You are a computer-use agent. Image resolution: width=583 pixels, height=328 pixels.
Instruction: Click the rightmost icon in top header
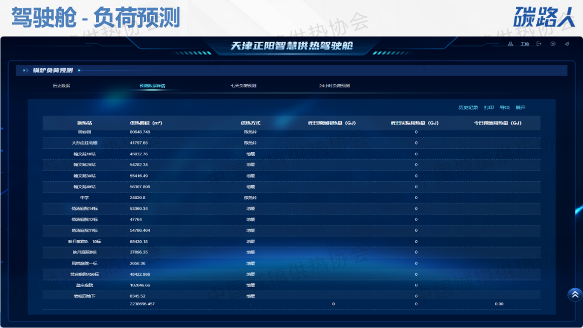coord(567,44)
